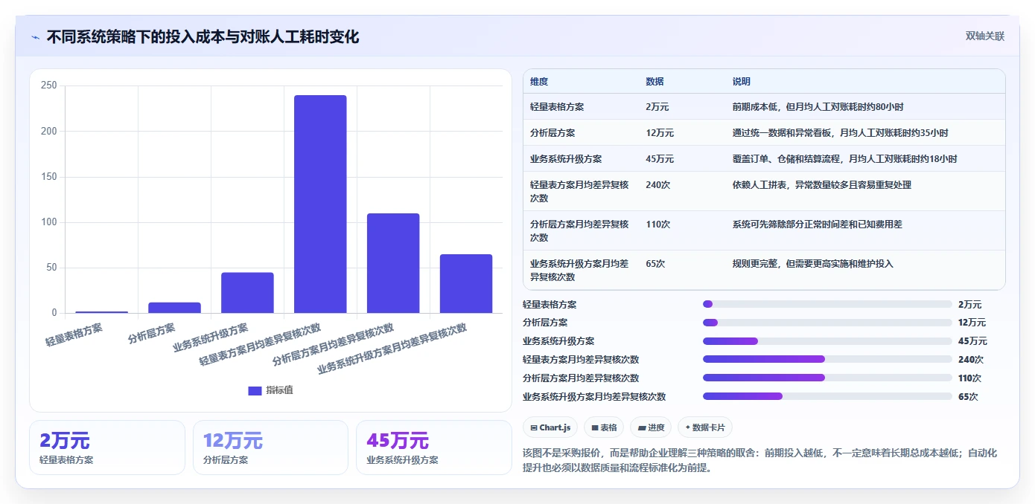Screen dimensions: 1035x504
Task: Click progress bar for 轻量表方案月均差异复核次数
Action: [x=827, y=359]
